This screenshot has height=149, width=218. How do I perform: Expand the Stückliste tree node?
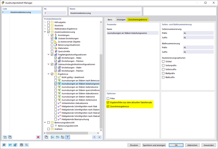[45, 25]
